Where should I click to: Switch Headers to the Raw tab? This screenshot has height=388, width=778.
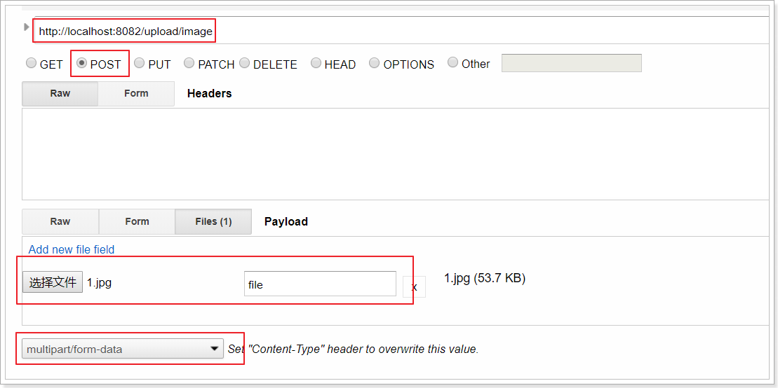60,94
